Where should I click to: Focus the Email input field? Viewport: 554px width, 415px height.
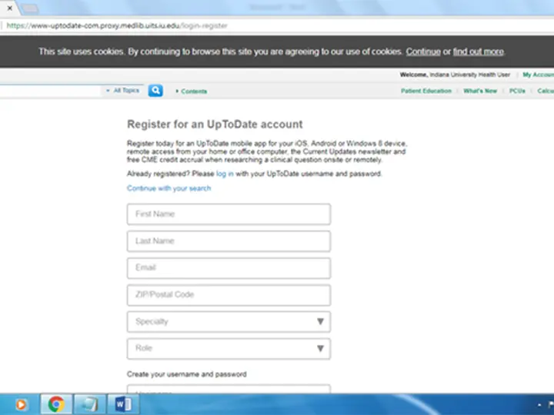click(x=229, y=268)
